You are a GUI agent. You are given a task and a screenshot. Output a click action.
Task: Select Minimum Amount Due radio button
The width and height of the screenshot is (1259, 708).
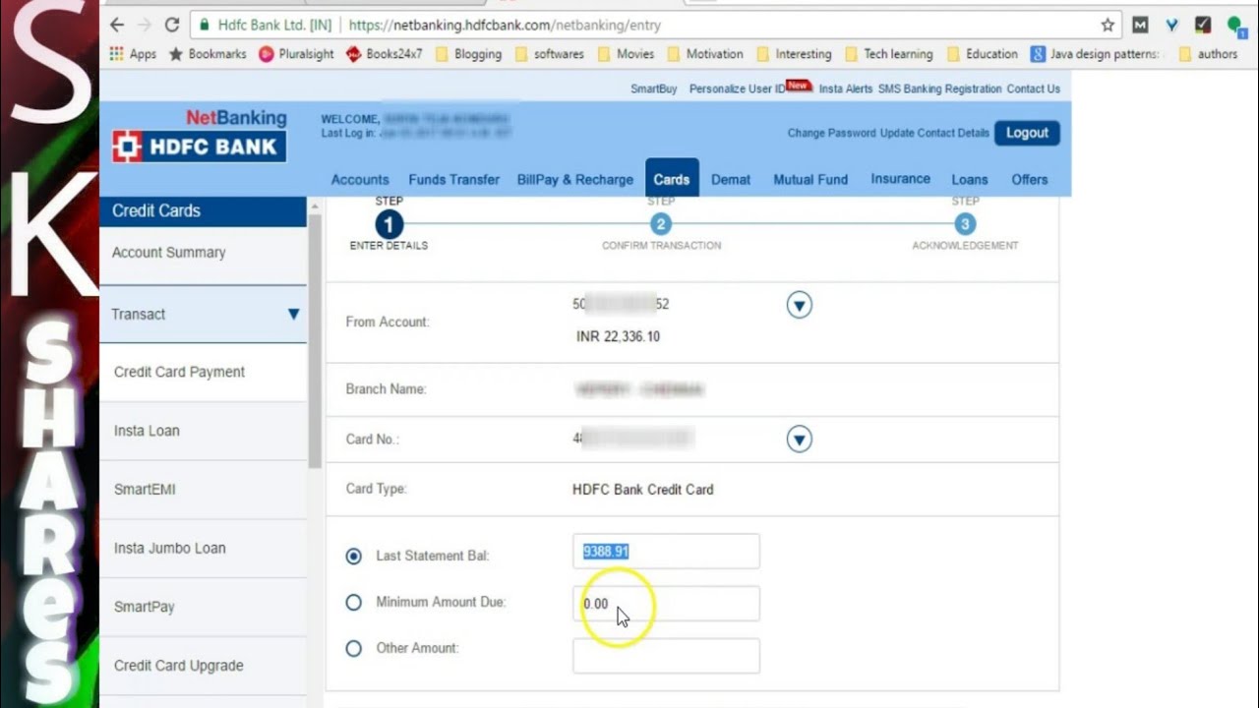point(354,603)
